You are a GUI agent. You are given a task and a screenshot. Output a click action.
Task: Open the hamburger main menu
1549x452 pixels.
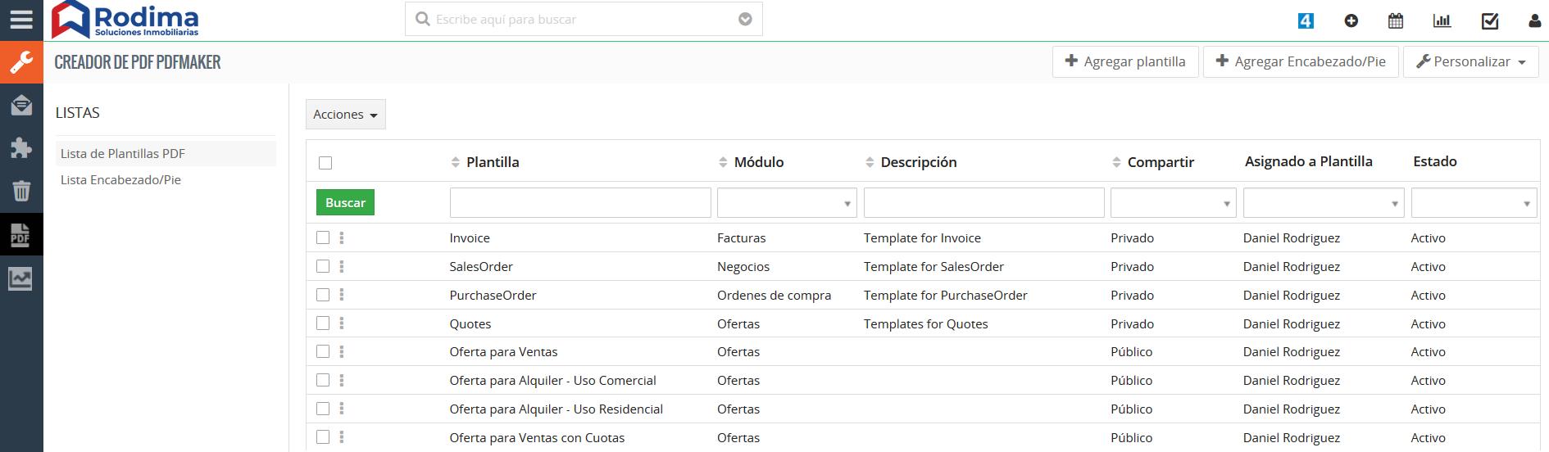coord(21,20)
